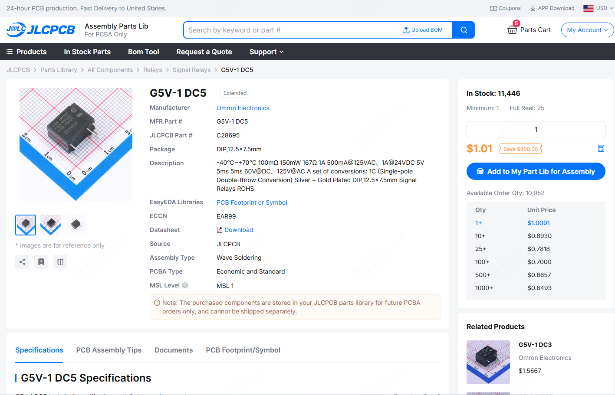The height and width of the screenshot is (395, 615).
Task: Click the share icon below the product images
Action: pyautogui.click(x=22, y=262)
